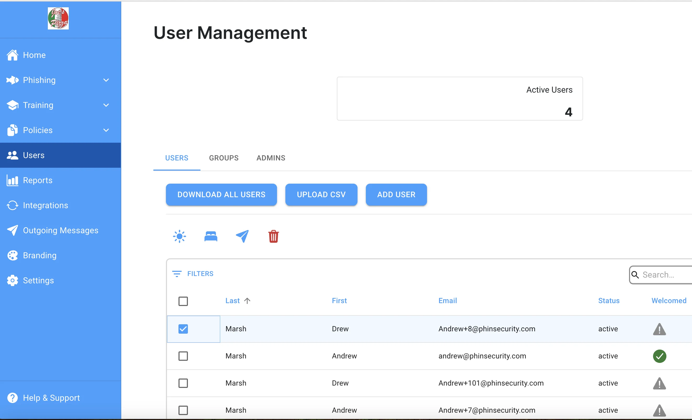Expand the Training sidebar menu chevron
692x420 pixels.
pos(106,105)
